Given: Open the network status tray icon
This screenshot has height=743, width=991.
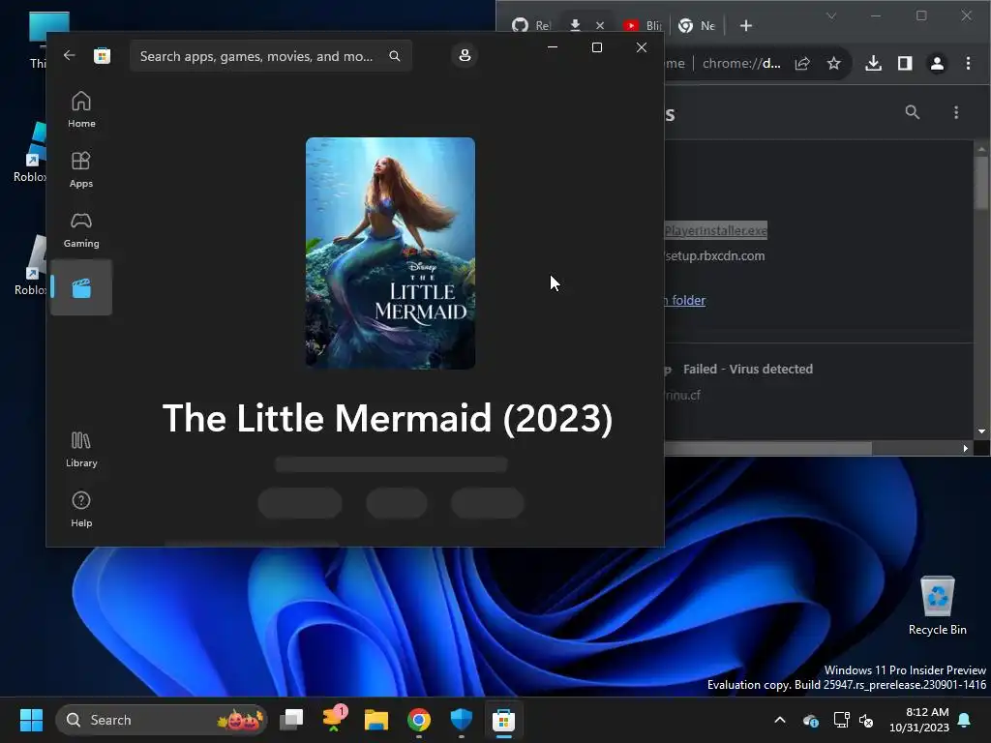Looking at the screenshot, I should (x=841, y=720).
